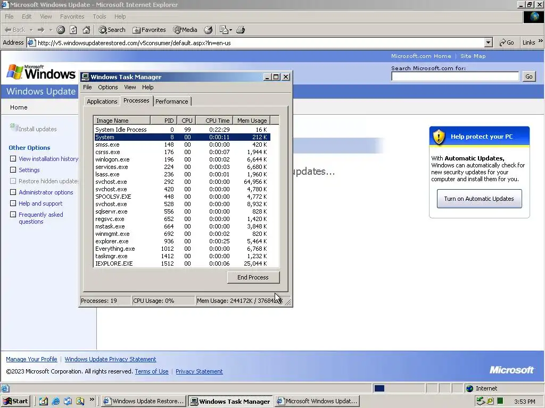Click the IE Mail toolbar icon
This screenshot has height=408, width=545.
point(224,30)
